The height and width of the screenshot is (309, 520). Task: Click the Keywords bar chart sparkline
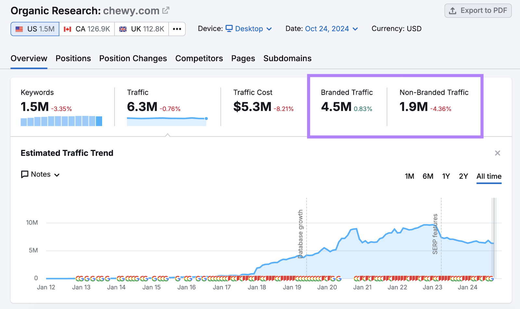[x=61, y=121]
